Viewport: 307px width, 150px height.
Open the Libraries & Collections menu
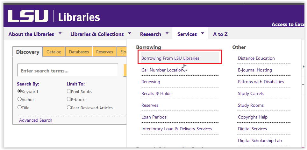(97, 34)
